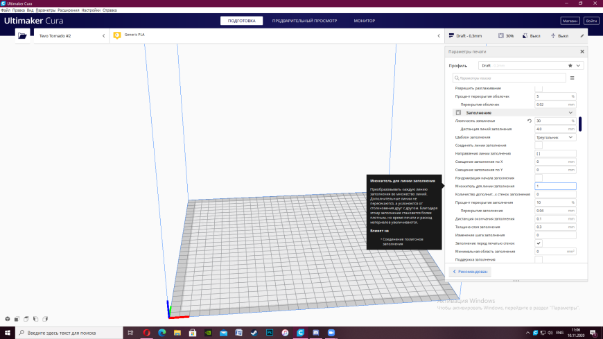Open the settings visibility hamburger menu
The image size is (603, 339).
pos(573,78)
